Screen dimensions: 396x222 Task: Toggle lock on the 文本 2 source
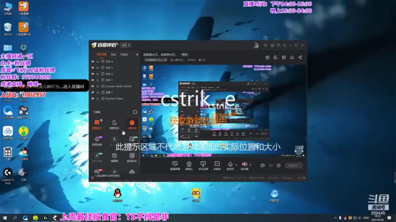coord(98,74)
